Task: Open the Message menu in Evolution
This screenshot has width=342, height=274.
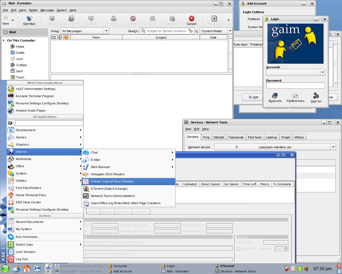Action: pyautogui.click(x=47, y=10)
